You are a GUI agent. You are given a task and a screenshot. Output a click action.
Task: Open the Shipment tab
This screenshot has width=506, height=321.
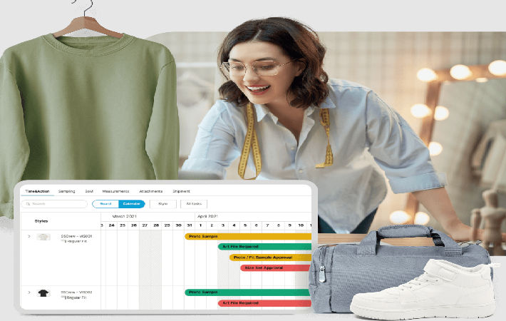[x=181, y=191]
